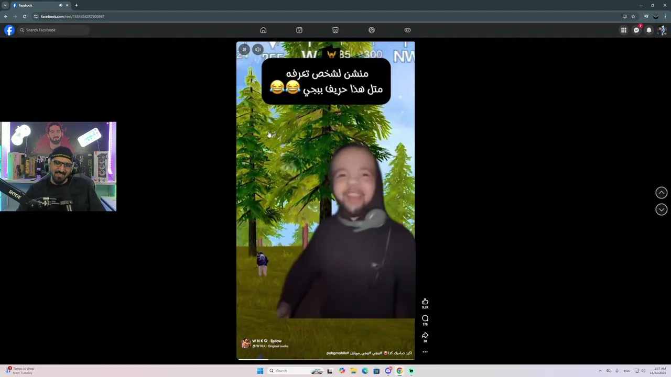Open the Facebook menu grid
This screenshot has width=671, height=377.
tap(624, 30)
